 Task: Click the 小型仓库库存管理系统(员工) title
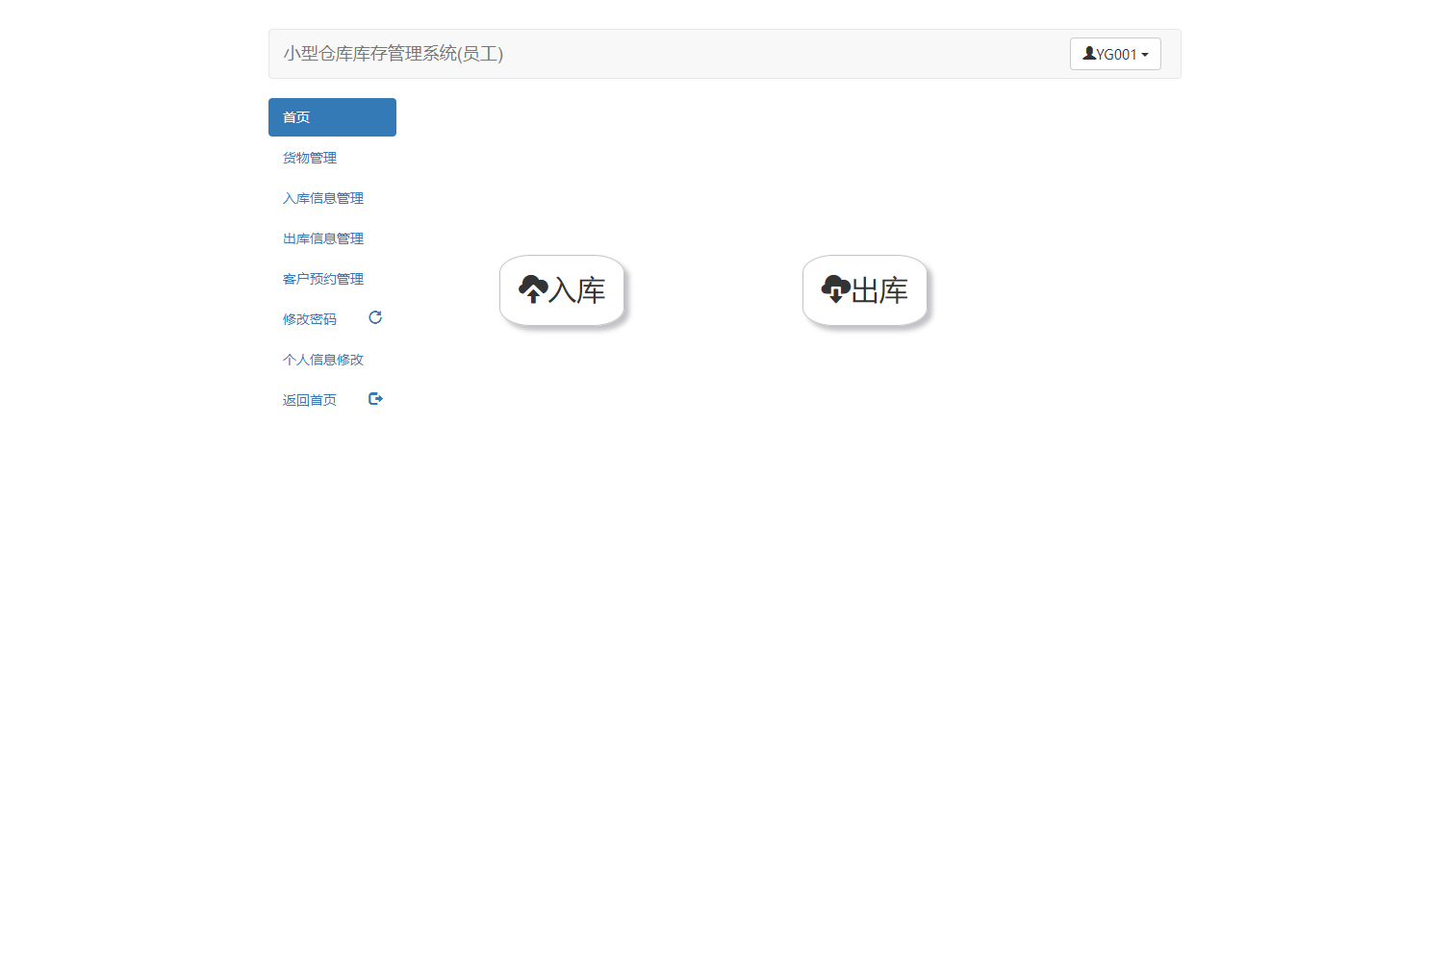(x=393, y=54)
